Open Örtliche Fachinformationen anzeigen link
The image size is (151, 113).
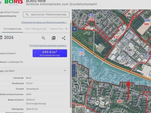(48, 45)
